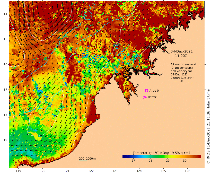Click the latitude axis label -15
Screen dimensions: 211x175
[x=5, y=39]
